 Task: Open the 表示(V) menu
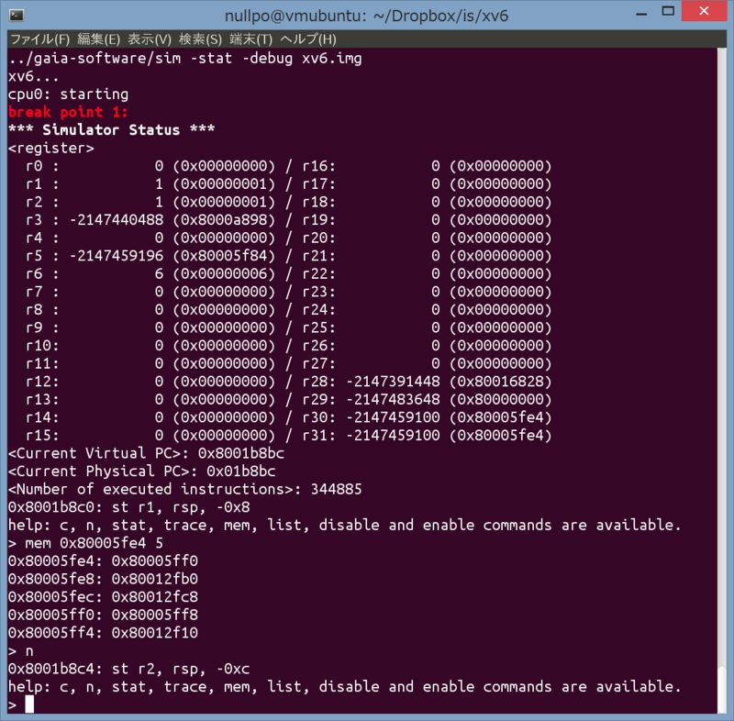[150, 39]
